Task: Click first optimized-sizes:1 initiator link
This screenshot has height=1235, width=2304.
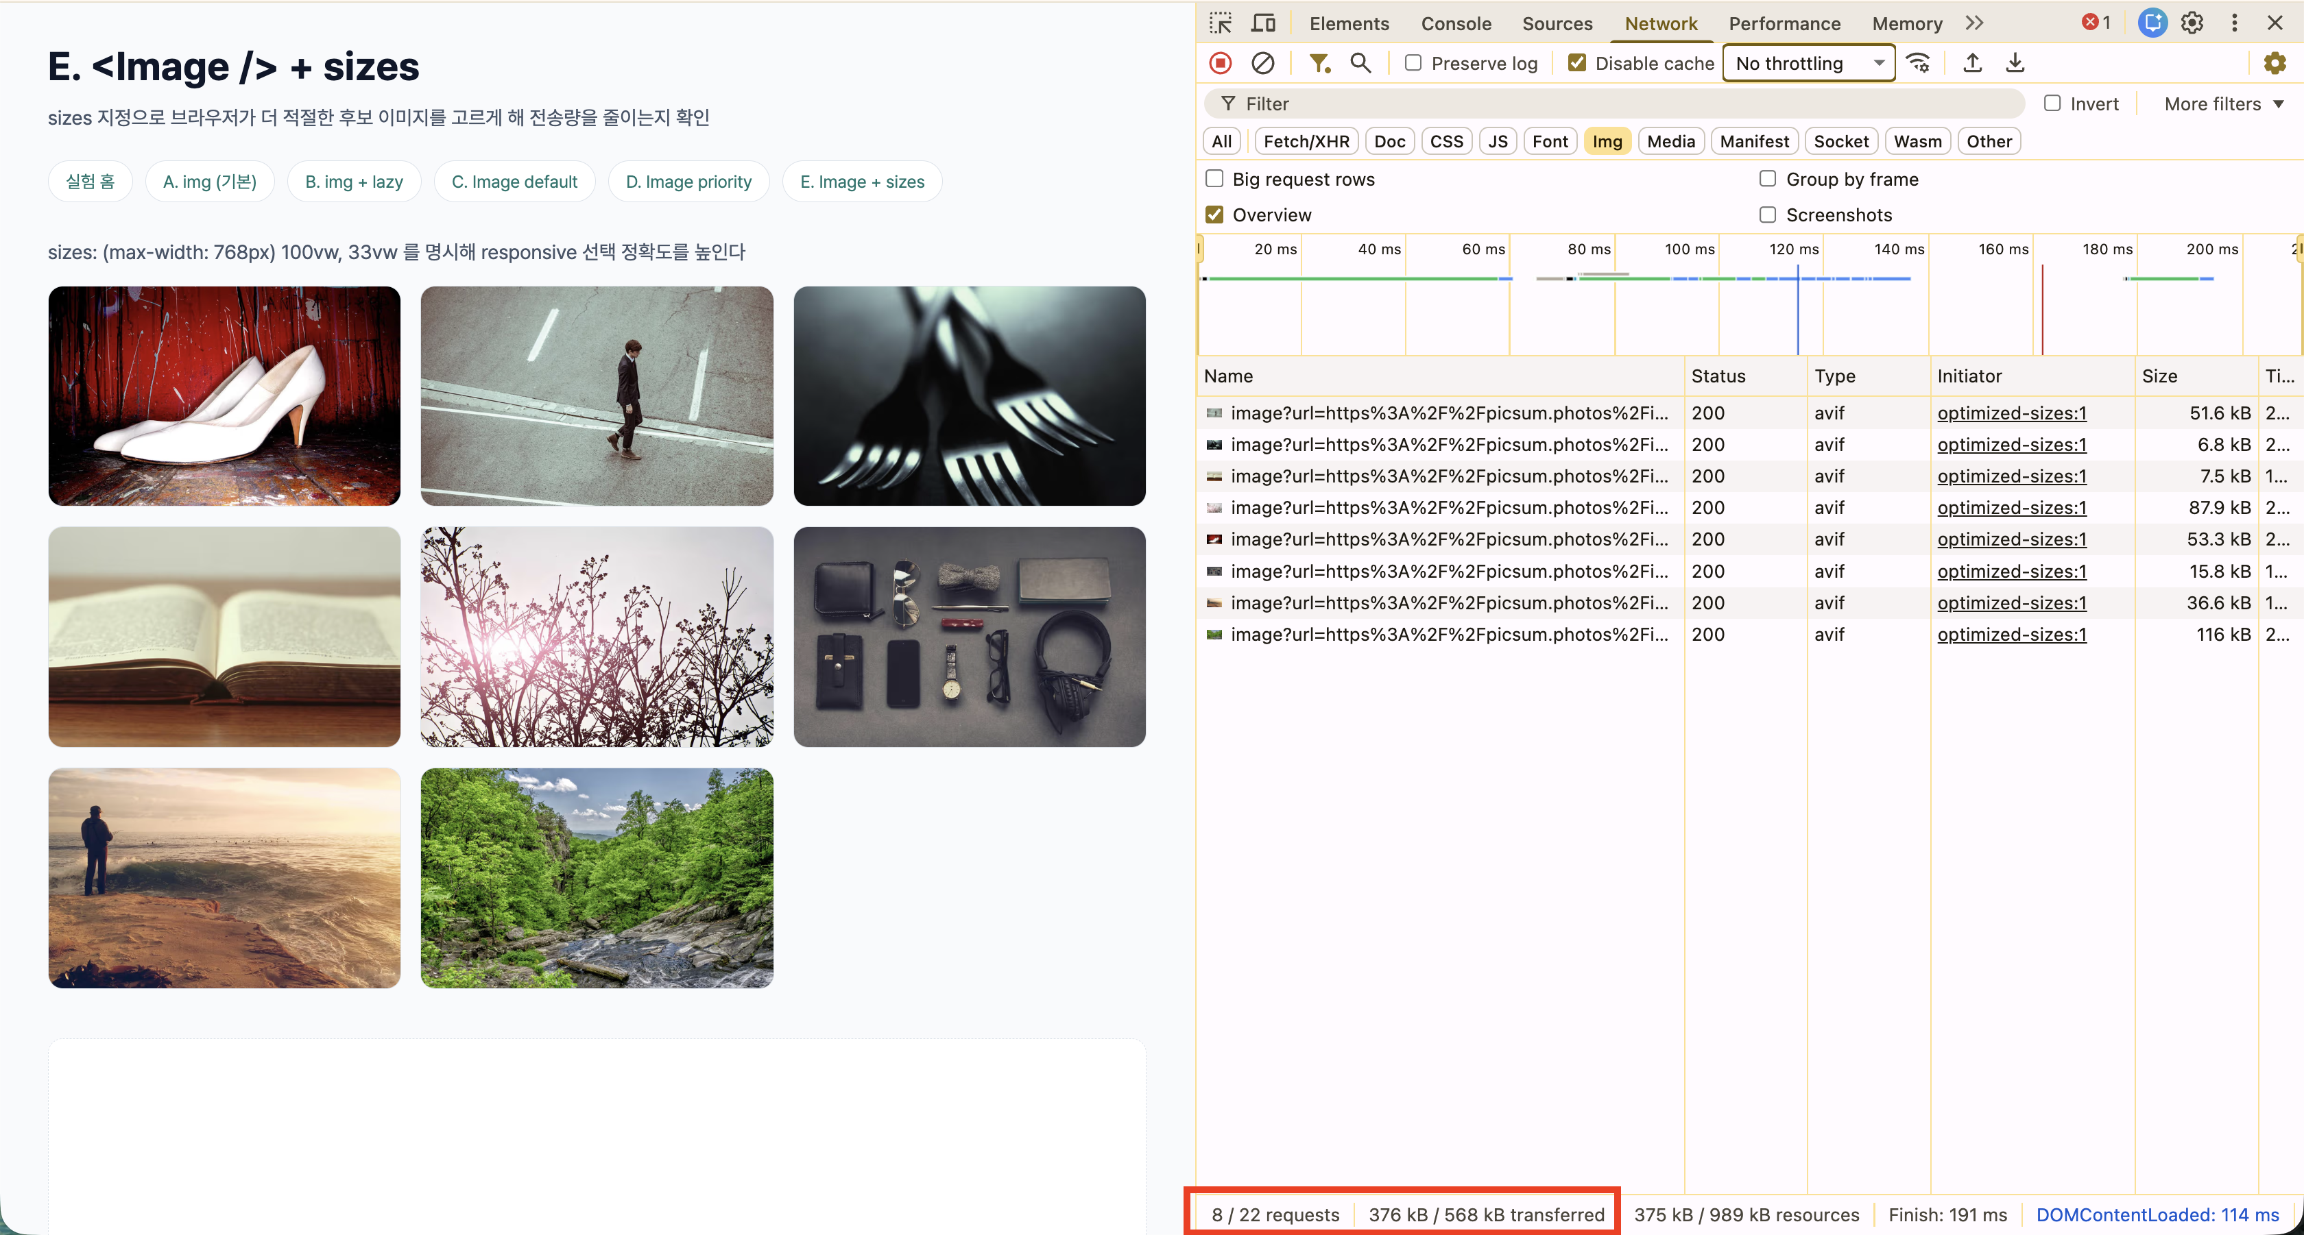Action: click(x=2011, y=413)
